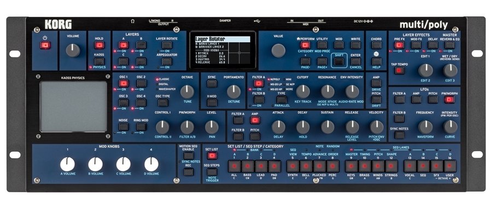Click the red power button
Screen dimensions: 491x201
point(45,45)
